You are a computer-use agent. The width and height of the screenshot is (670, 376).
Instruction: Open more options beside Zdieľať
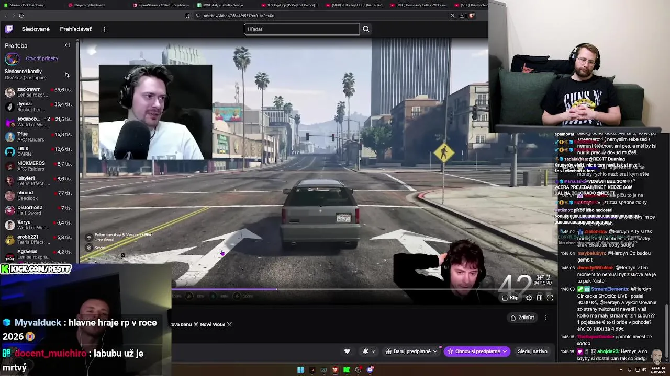click(545, 318)
